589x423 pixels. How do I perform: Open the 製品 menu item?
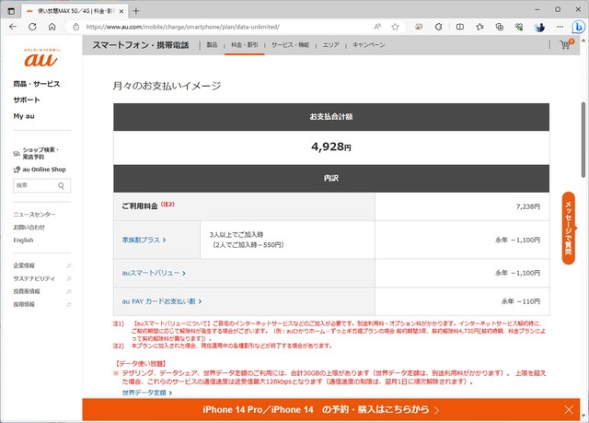click(x=212, y=45)
